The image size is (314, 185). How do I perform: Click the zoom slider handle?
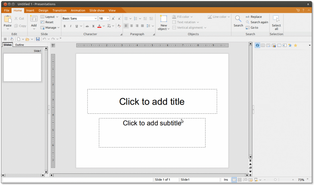275,180
